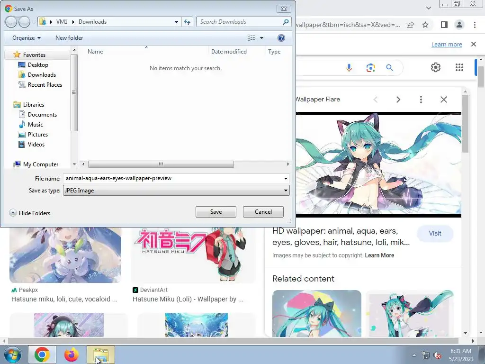Click the muted volume icon in system tray
Viewport: 485px width, 364px height.
click(x=437, y=355)
